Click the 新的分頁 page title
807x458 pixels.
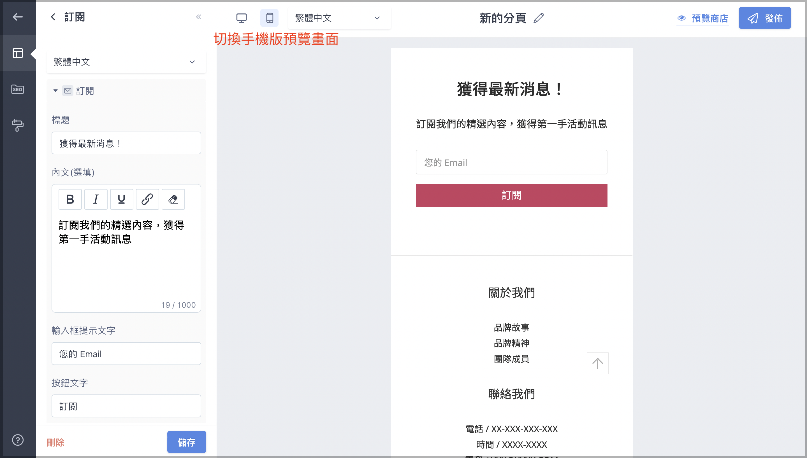coord(503,18)
